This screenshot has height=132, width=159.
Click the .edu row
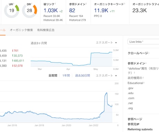coord(131,93)
